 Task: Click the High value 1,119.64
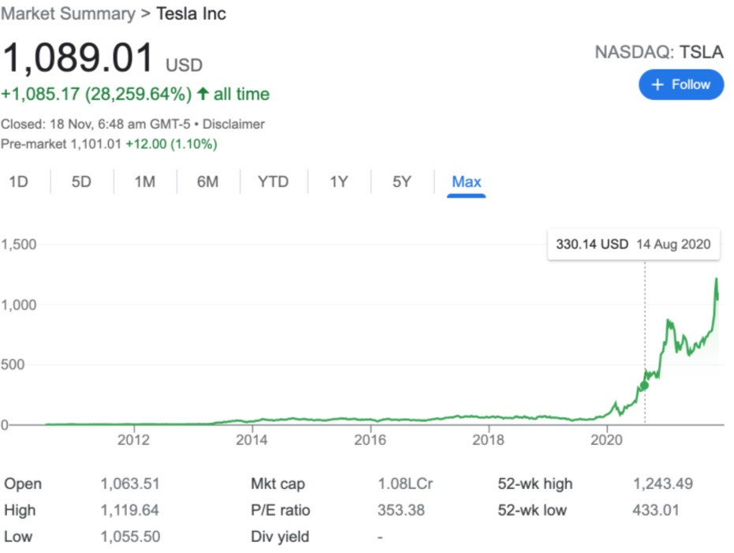(130, 510)
